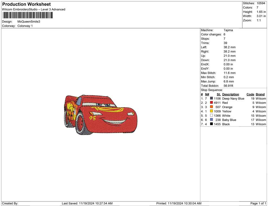Click the N# column header
The image size is (268, 206).
pyautogui.click(x=207, y=94)
